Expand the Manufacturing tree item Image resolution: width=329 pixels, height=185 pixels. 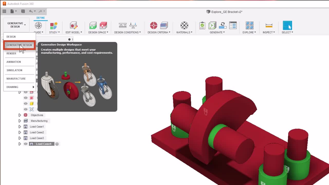click(x=20, y=121)
